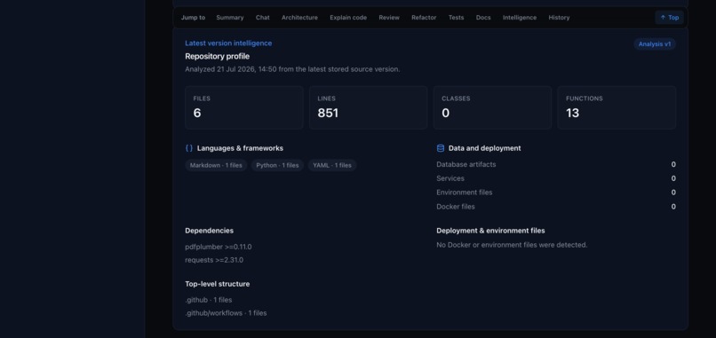This screenshot has height=338, width=716.
Task: Click the Database artifacts row
Action: click(556, 164)
